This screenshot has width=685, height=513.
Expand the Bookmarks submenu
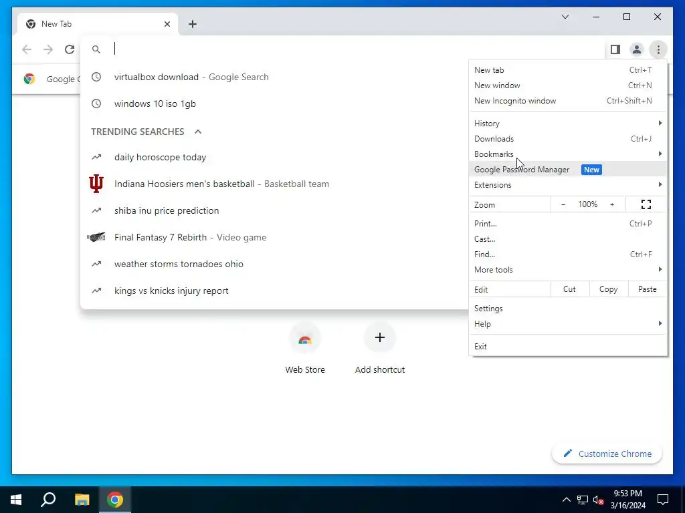(568, 154)
